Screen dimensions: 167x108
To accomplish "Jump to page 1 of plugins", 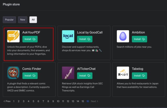I will pyautogui.click(x=14, y=101).
